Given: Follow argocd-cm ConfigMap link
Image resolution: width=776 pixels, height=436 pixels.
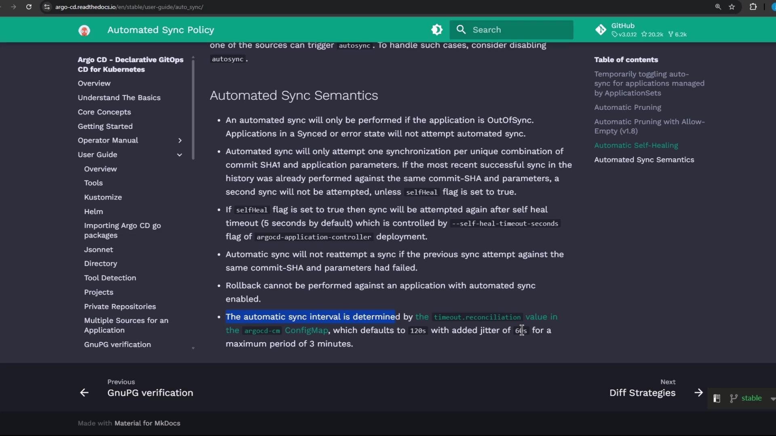Looking at the screenshot, I should pyautogui.click(x=277, y=331).
